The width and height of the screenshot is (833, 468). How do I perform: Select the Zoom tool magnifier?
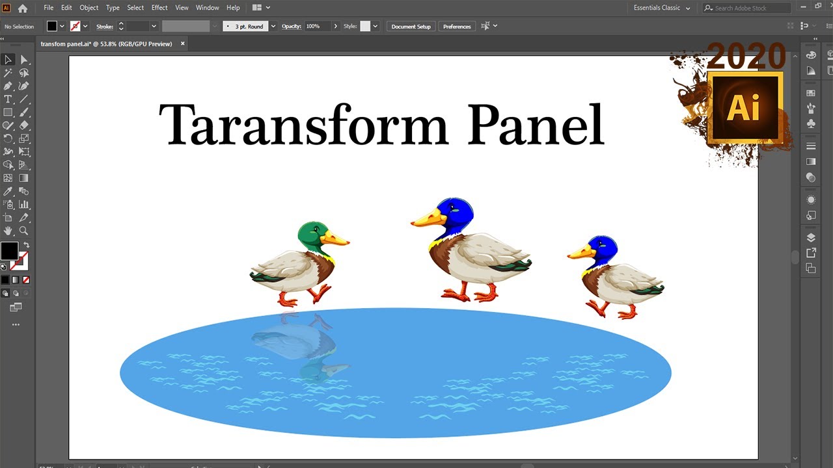click(24, 231)
